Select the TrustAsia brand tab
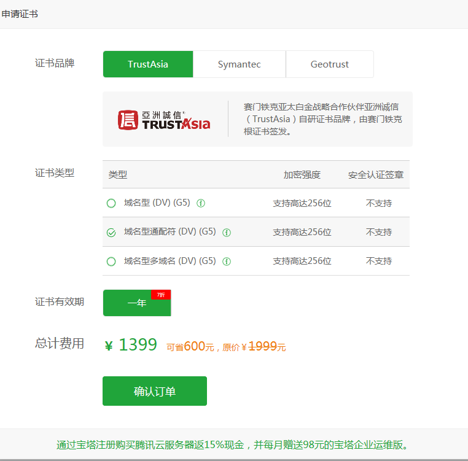This screenshot has width=468, height=461. pos(148,64)
